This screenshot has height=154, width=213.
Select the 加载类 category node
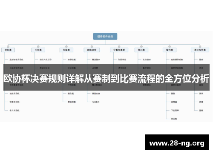(x=66, y=50)
